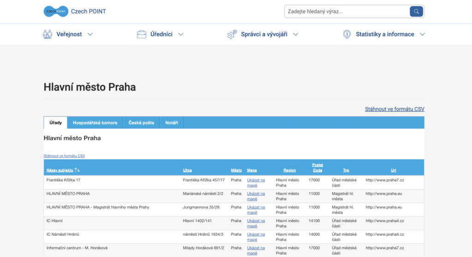Click the large Stáhnout ve formátu CSV link
This screenshot has width=472, height=257.
395,109
